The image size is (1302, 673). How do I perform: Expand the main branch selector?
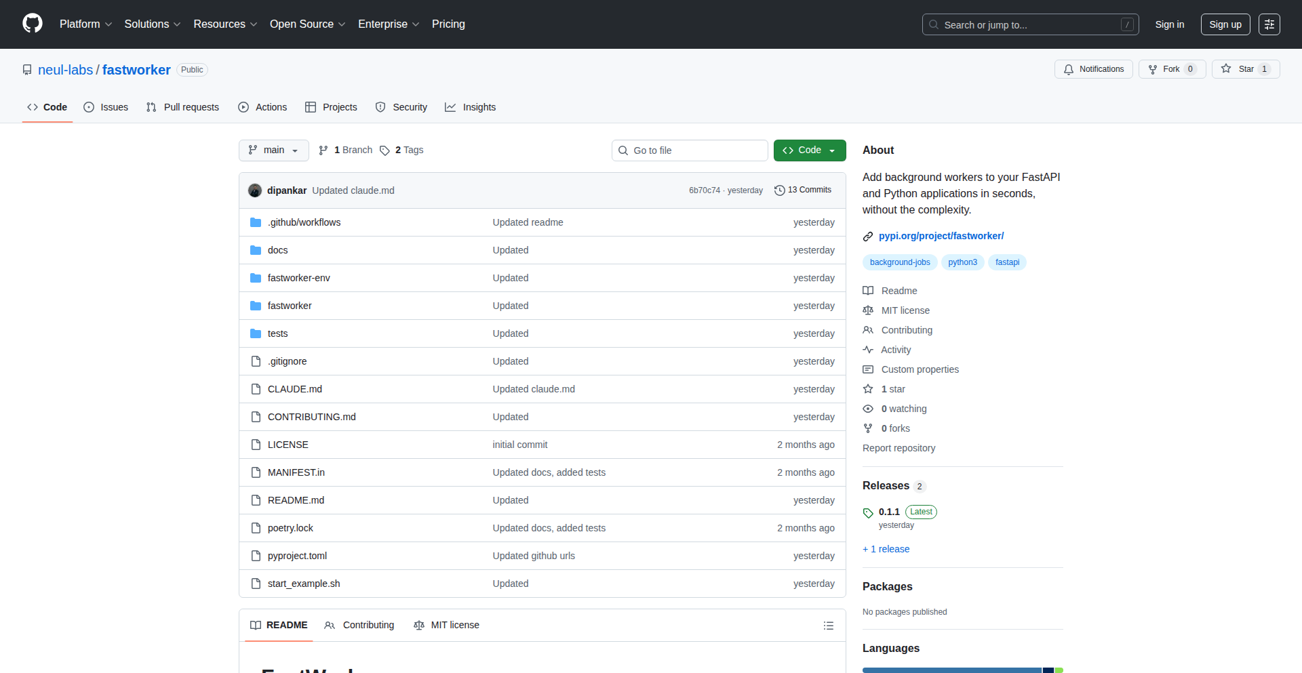(x=273, y=150)
